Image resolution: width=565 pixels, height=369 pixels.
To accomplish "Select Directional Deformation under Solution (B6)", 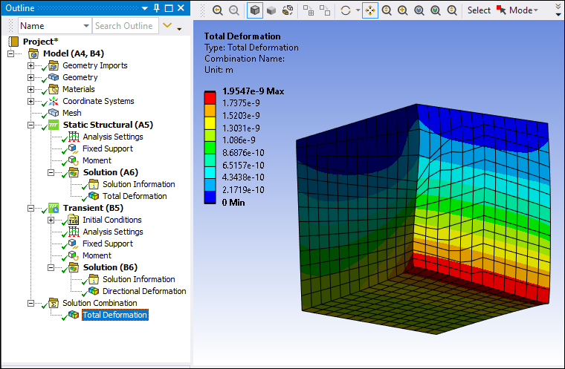I will 144,291.
